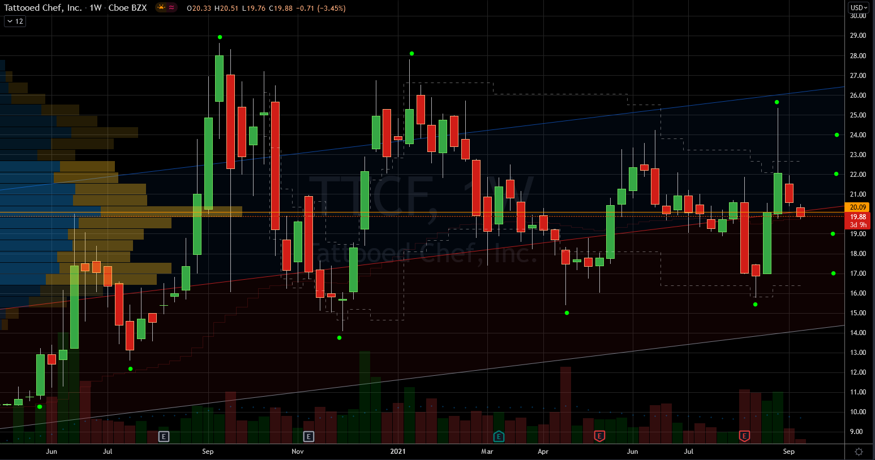This screenshot has width=875, height=460.
Task: Expand the collapsed 12 indicators legend
Action: 15,21
